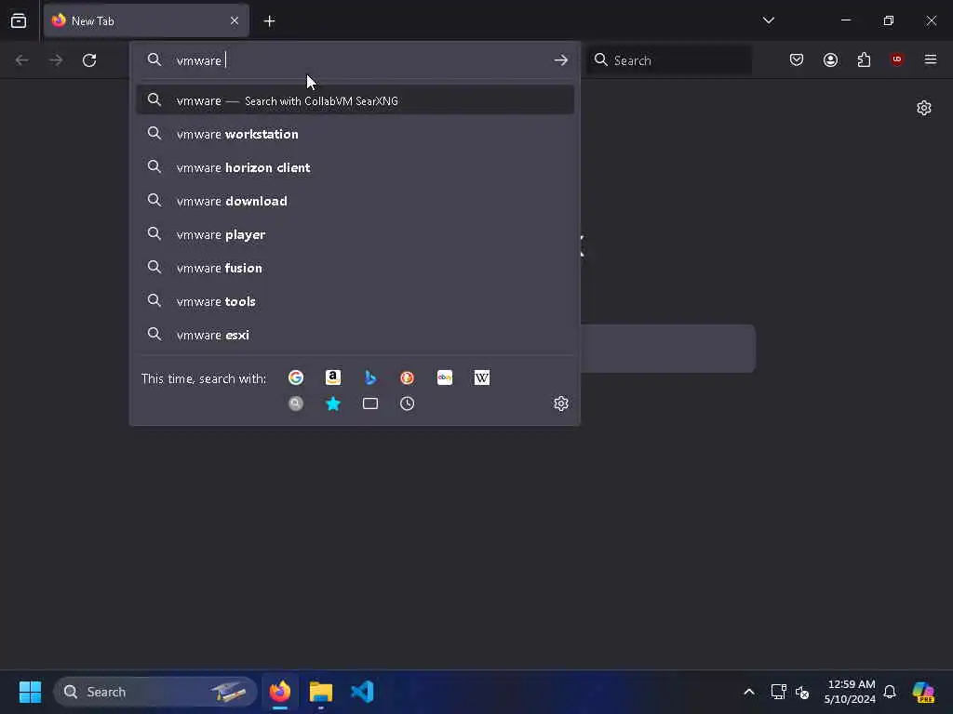The image size is (953, 714).
Task: Search with eBay engine icon
Action: click(445, 377)
